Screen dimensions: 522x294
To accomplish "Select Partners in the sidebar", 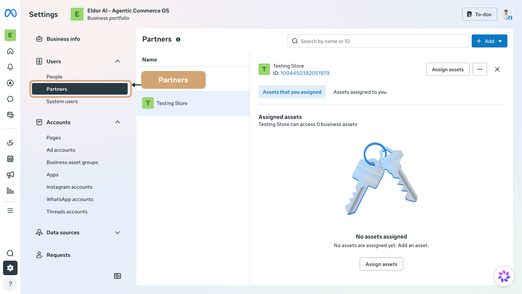I will coord(80,89).
